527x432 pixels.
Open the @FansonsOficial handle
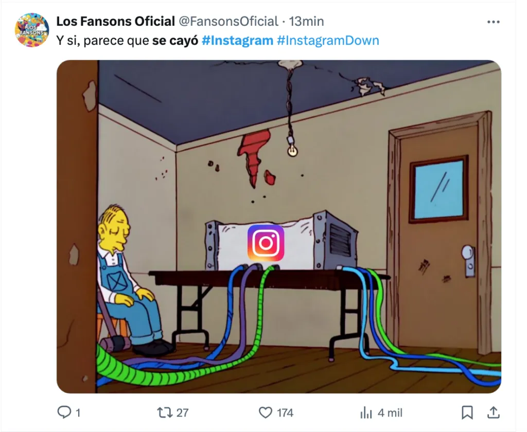click(228, 22)
